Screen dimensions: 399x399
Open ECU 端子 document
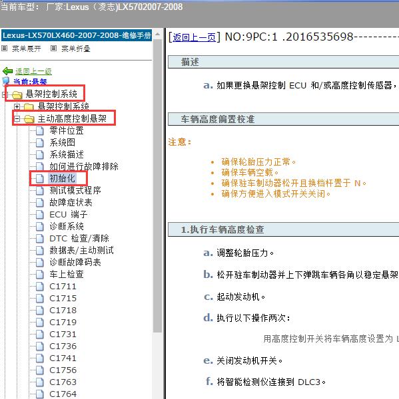[x=69, y=215]
